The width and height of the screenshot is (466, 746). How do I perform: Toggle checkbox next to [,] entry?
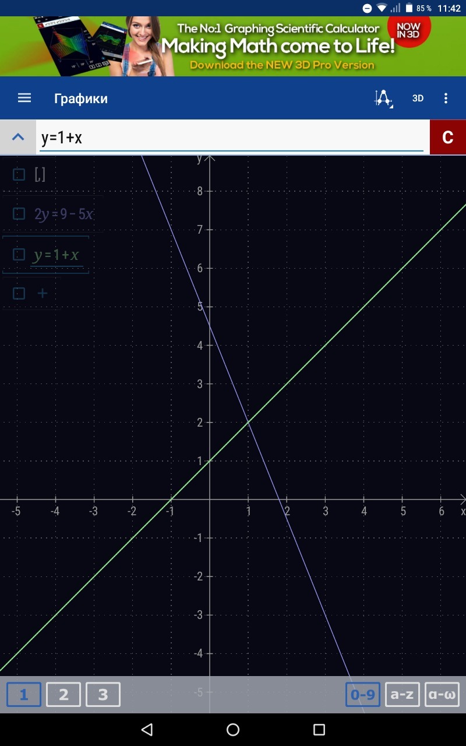[x=19, y=175]
